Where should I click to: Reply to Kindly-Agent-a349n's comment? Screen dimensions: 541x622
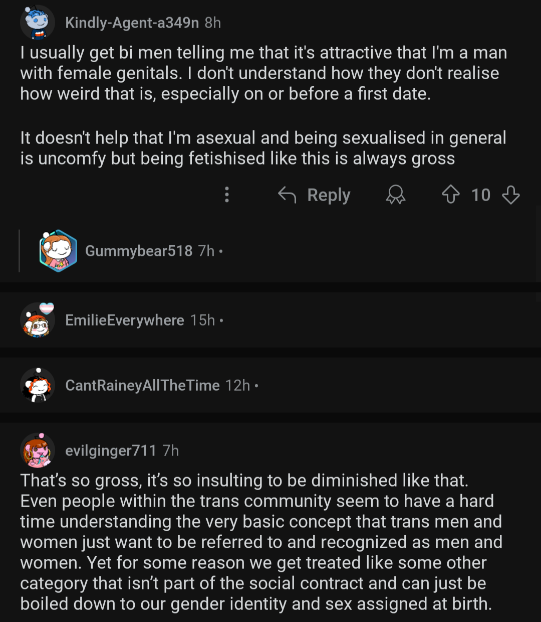[x=329, y=195]
